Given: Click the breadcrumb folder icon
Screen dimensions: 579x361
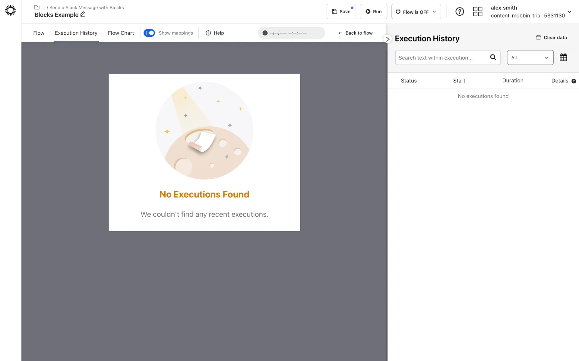Looking at the screenshot, I should pos(37,8).
